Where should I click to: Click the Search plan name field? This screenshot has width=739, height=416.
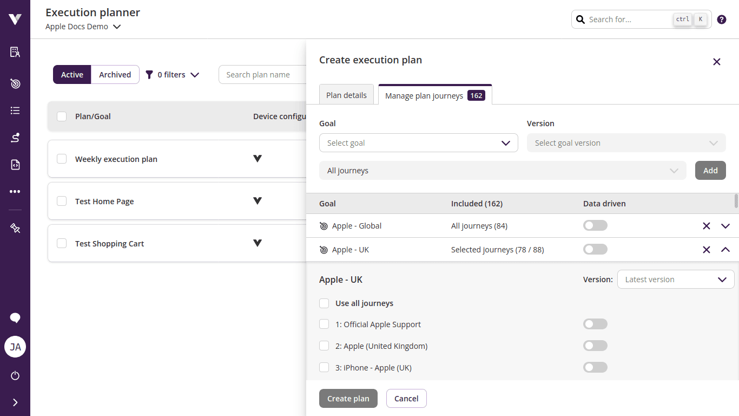265,74
